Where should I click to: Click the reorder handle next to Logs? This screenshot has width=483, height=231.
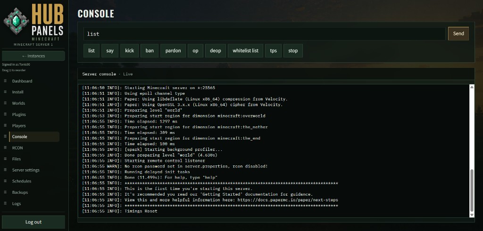5,204
